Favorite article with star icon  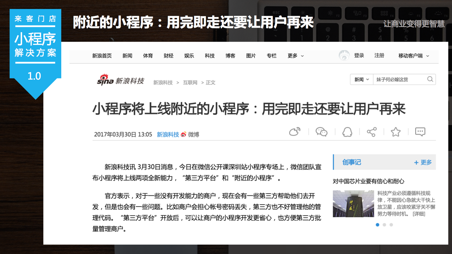(396, 132)
